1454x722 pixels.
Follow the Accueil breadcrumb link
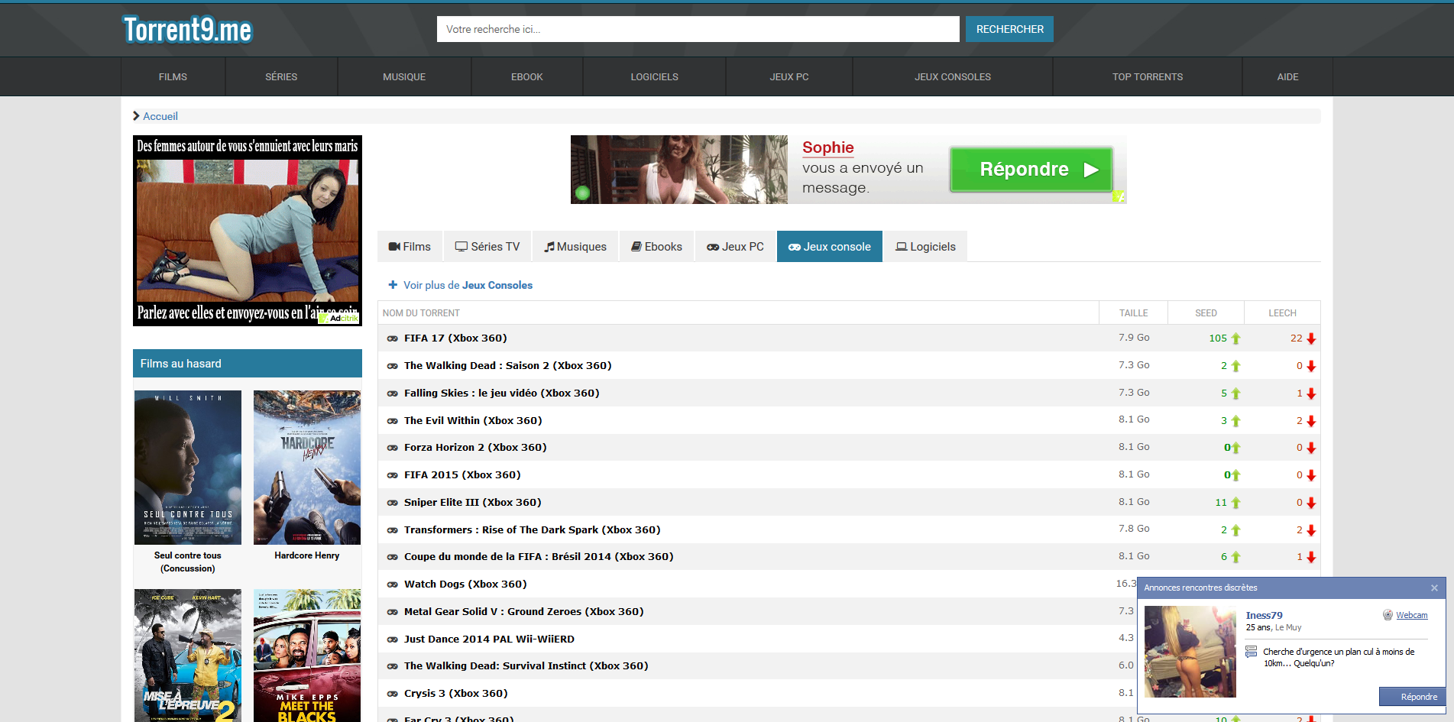(160, 116)
